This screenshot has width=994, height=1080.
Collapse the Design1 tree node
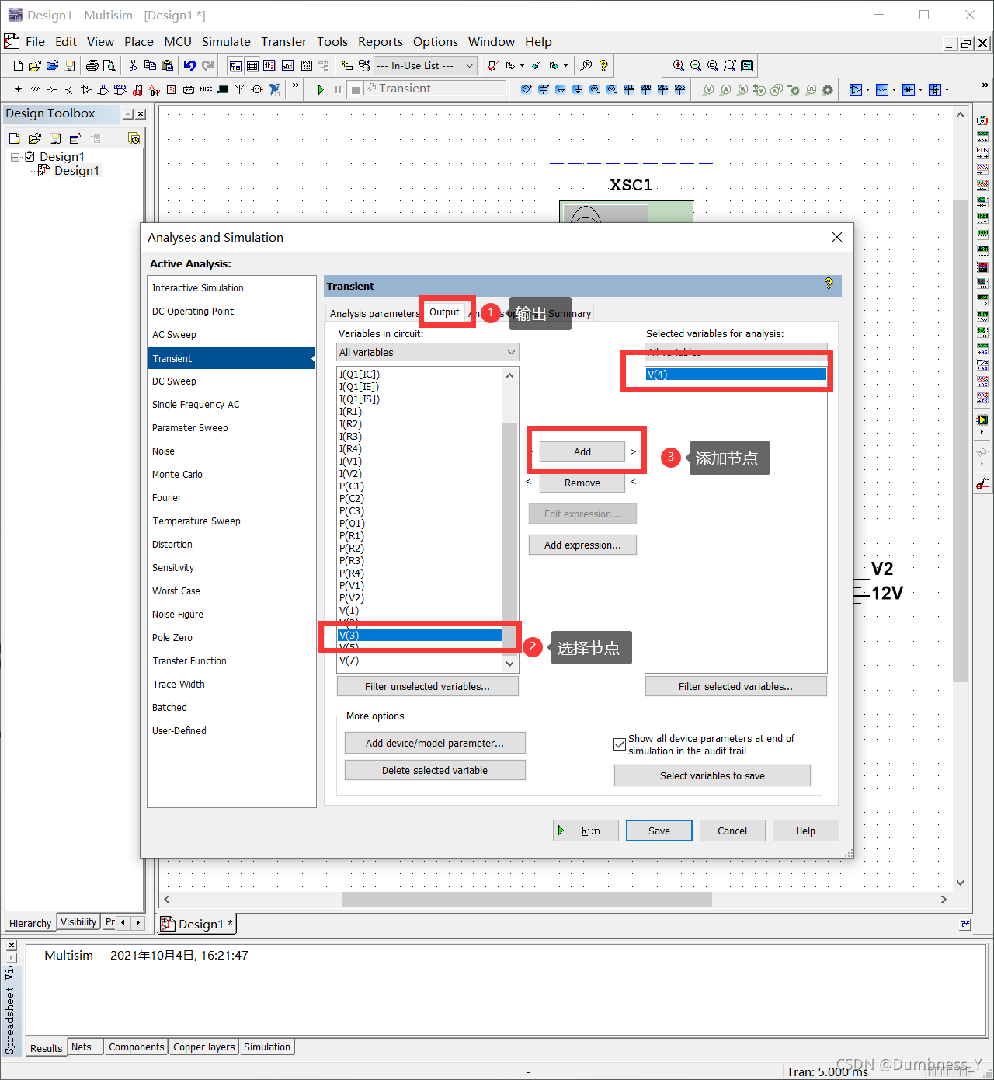15,157
